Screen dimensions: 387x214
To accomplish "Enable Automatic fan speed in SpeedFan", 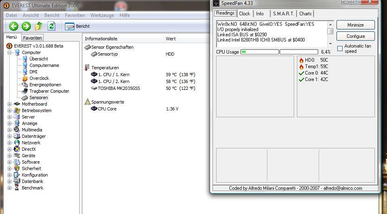I will click(340, 48).
